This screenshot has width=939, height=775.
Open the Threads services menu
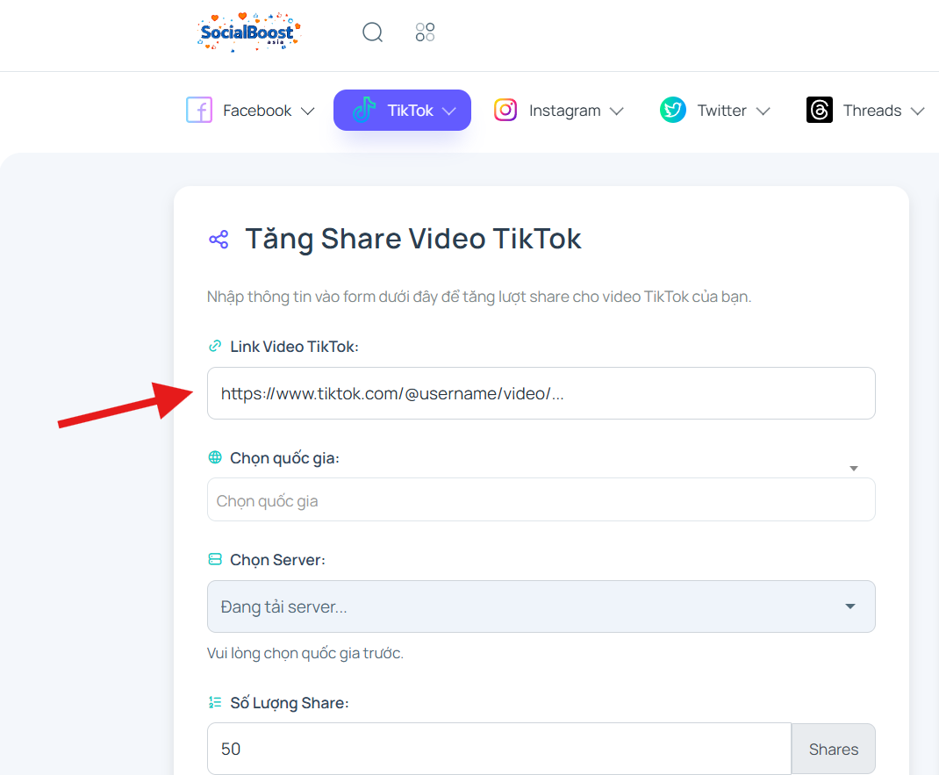point(865,111)
